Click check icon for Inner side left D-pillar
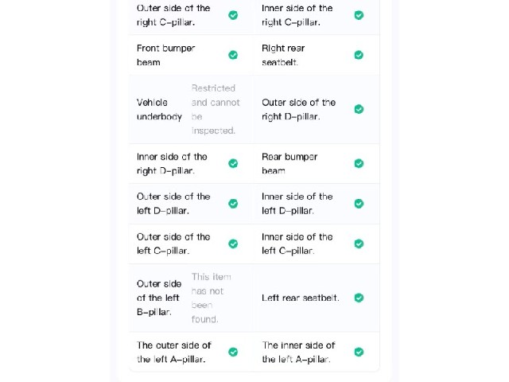This screenshot has height=382, width=509. (x=359, y=204)
